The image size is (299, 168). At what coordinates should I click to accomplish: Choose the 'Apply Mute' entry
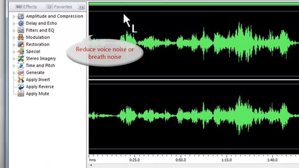coord(37,94)
